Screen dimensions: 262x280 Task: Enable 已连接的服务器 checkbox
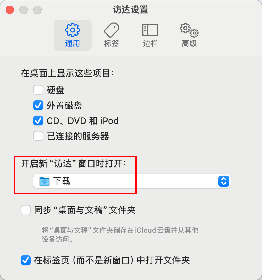coord(38,136)
